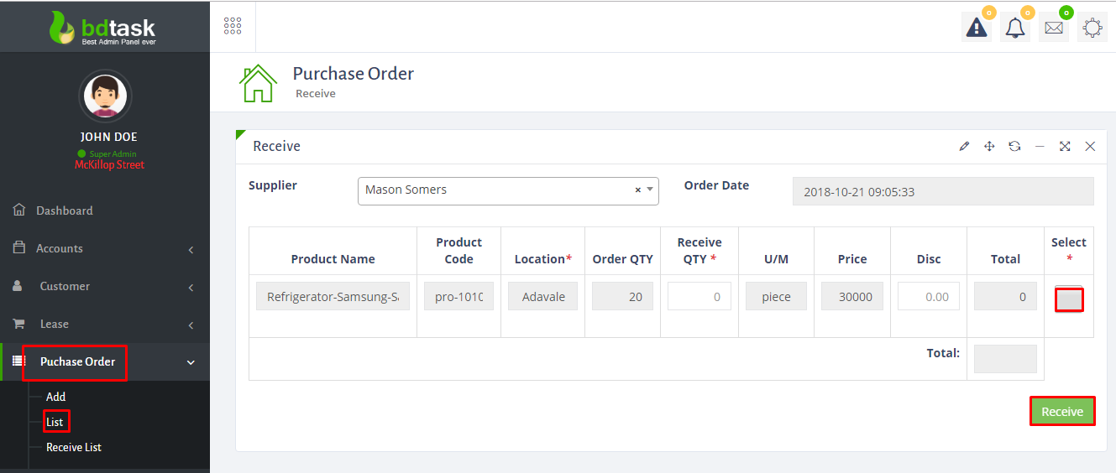Expand the Receive panel to fullscreen

click(x=1065, y=147)
